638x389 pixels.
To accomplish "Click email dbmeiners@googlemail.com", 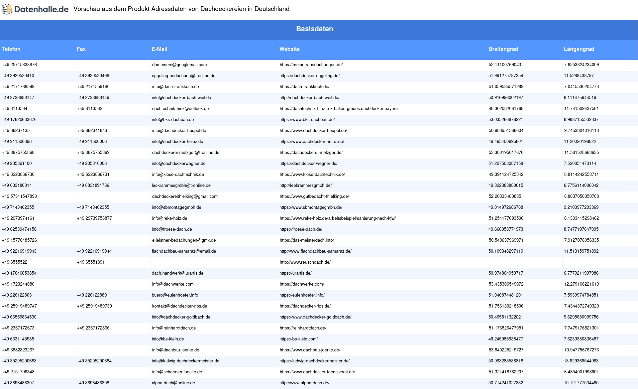I will [x=179, y=65].
